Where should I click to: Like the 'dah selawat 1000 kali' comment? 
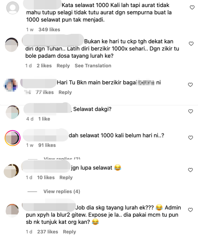[x=191, y=138]
